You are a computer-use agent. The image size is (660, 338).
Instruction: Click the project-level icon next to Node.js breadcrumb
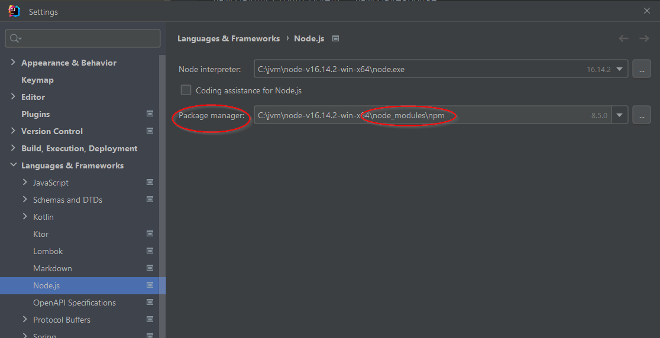[335, 38]
